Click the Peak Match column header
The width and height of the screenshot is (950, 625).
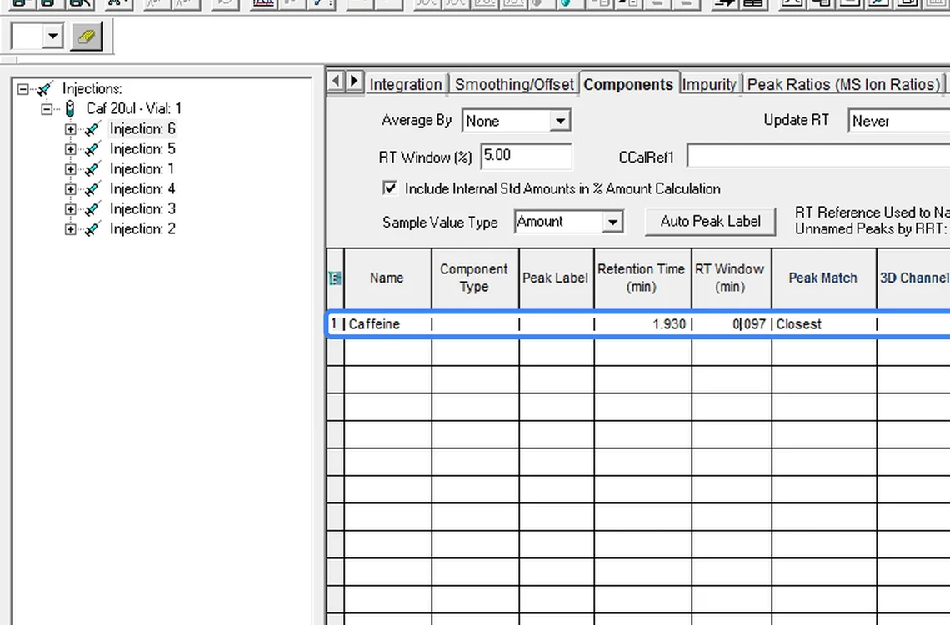pyautogui.click(x=822, y=278)
